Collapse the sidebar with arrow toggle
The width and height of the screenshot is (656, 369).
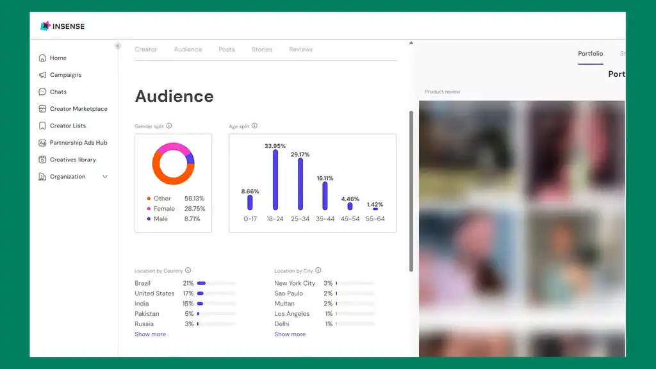[118, 46]
